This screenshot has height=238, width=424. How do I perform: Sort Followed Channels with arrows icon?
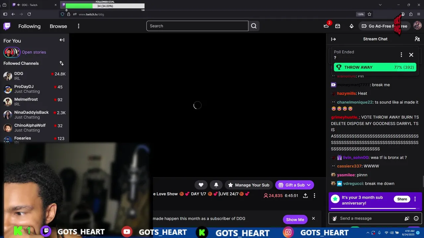62,63
